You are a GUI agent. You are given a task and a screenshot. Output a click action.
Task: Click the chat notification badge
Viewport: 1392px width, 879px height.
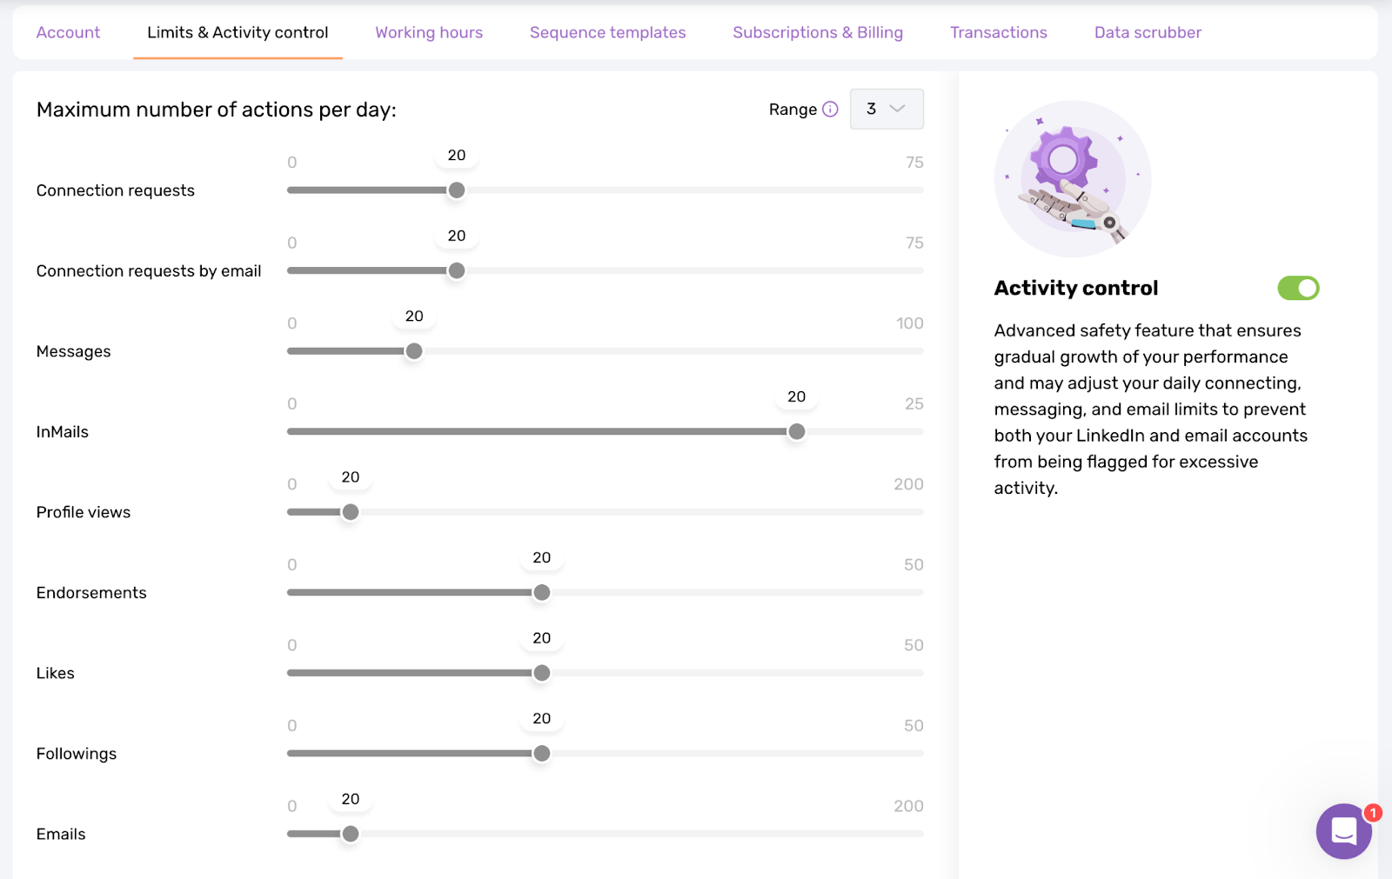(1371, 813)
